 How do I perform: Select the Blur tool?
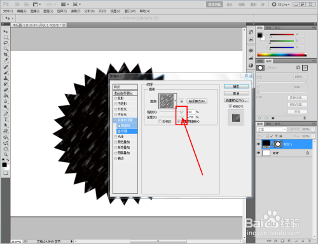tap(6, 101)
